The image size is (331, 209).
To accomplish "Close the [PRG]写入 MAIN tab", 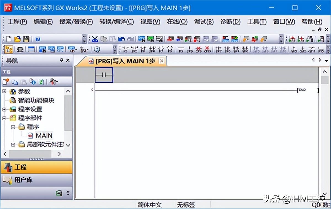I will click(x=162, y=61).
